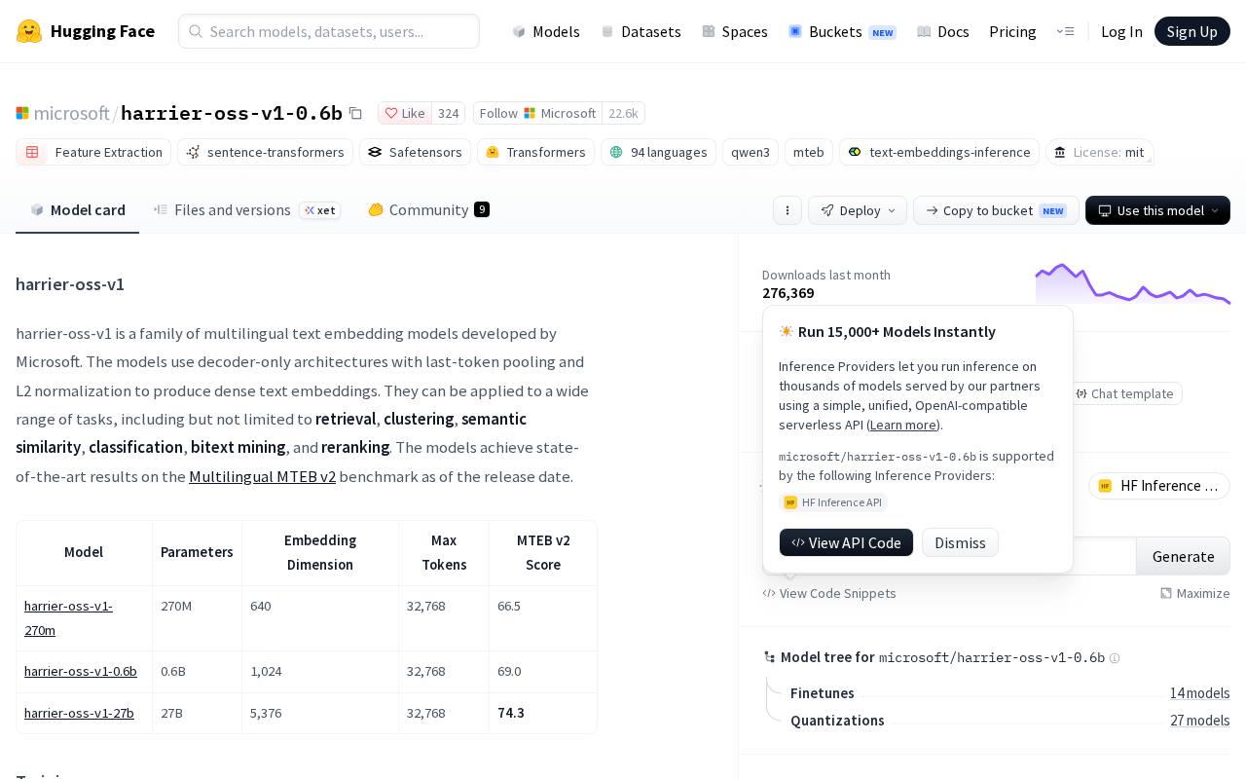Open Files and versions tab
The width and height of the screenshot is (1246, 779).
click(x=246, y=209)
